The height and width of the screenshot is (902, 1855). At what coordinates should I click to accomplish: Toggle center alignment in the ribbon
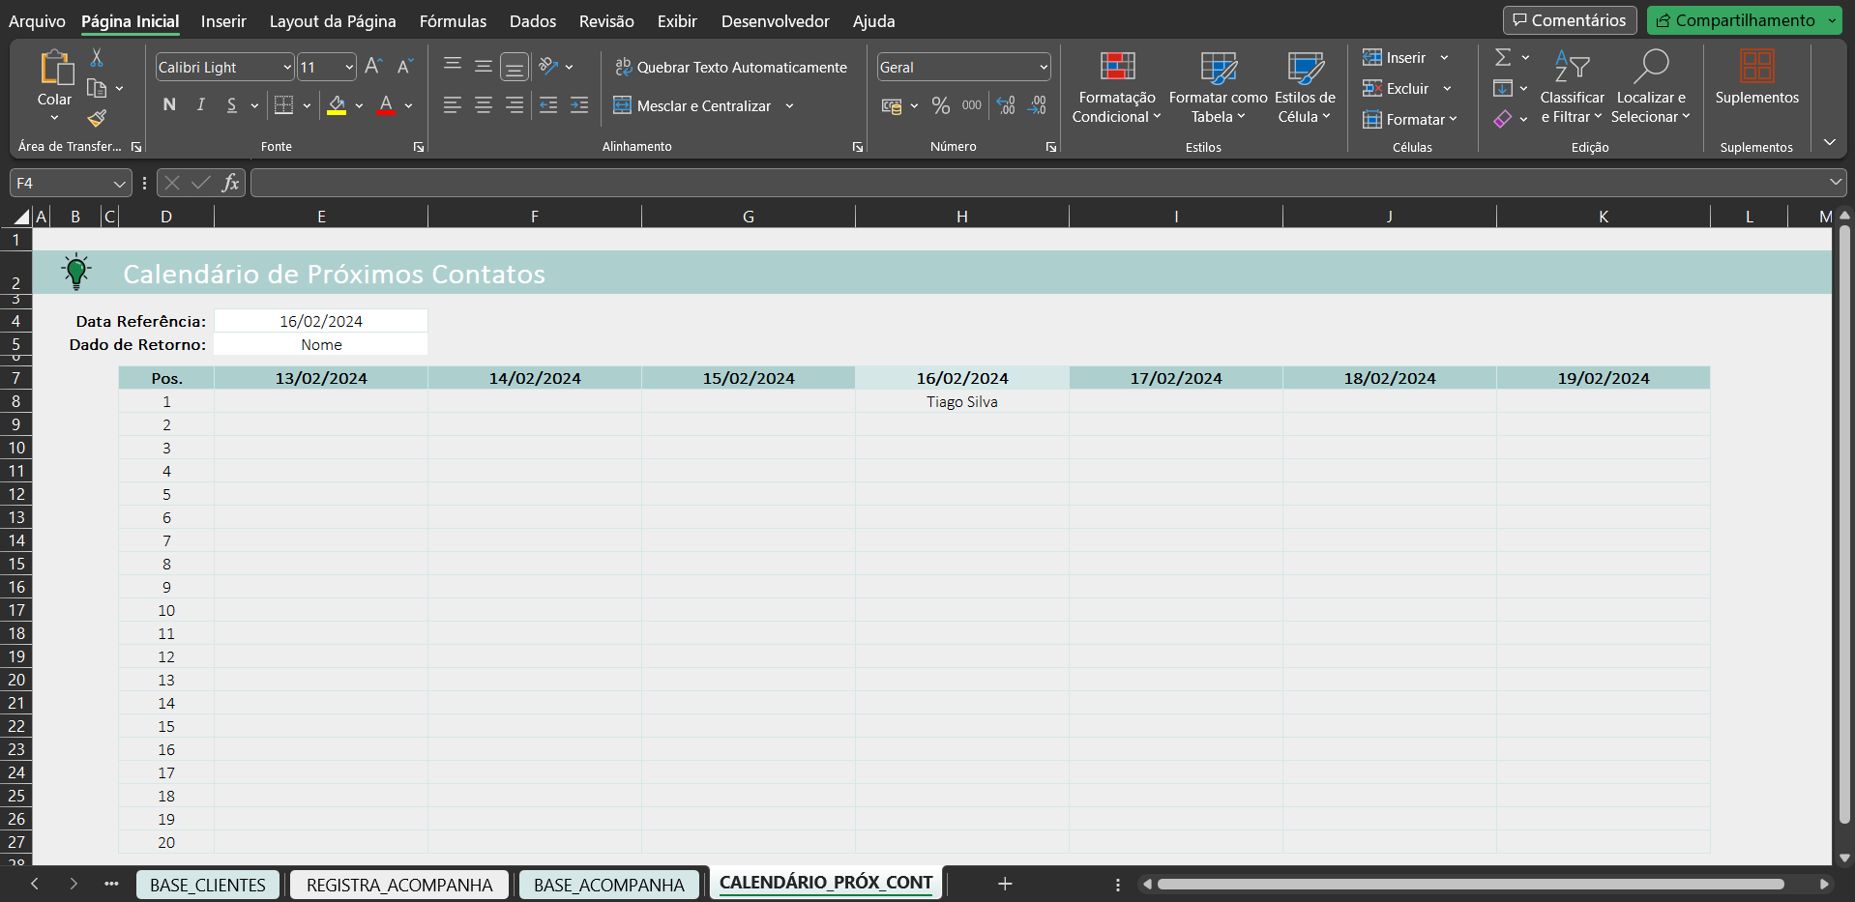(483, 105)
